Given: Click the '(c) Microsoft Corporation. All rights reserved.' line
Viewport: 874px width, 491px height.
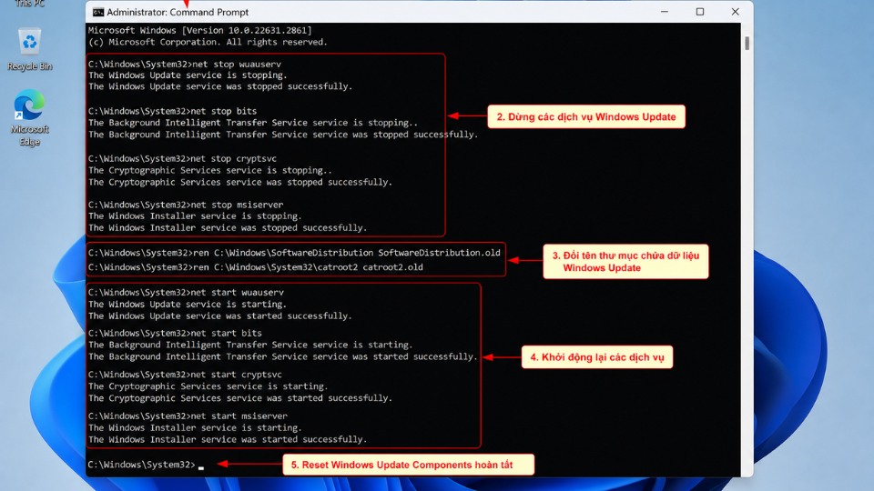Looking at the screenshot, I should 208,43.
